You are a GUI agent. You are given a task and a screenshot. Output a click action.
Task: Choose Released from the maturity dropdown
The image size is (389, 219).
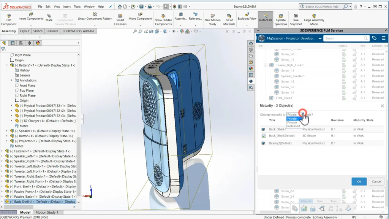tap(293, 126)
